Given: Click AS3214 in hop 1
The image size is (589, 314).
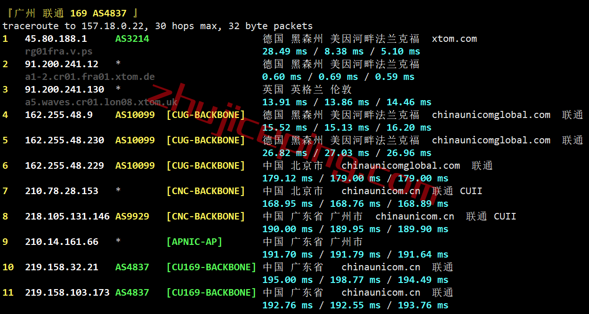Looking at the screenshot, I should coord(132,39).
